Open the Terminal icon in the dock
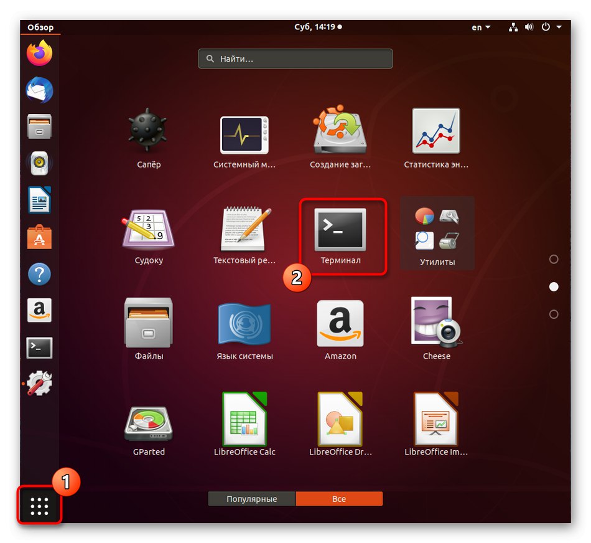591x543 pixels. click(39, 347)
